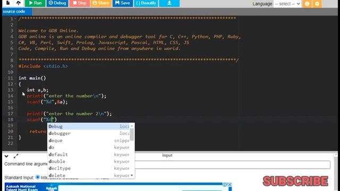Collapse the comment fold on line 1
340x191 pixels.
tap(15, 19)
